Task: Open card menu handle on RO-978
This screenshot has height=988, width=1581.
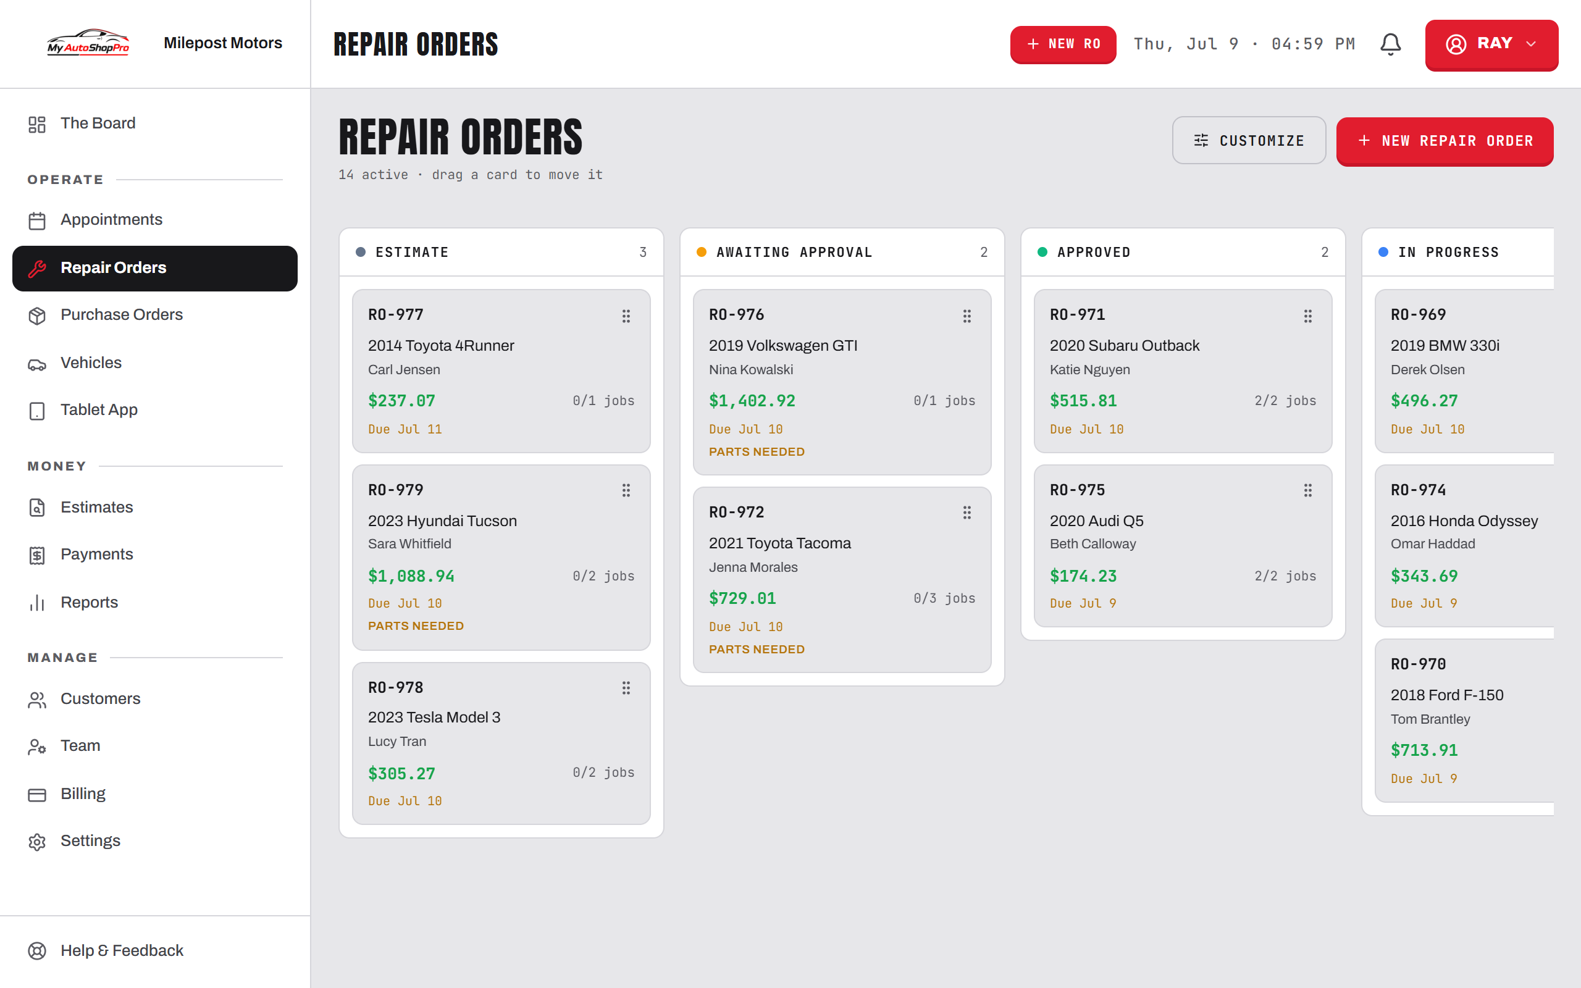Action: point(626,688)
